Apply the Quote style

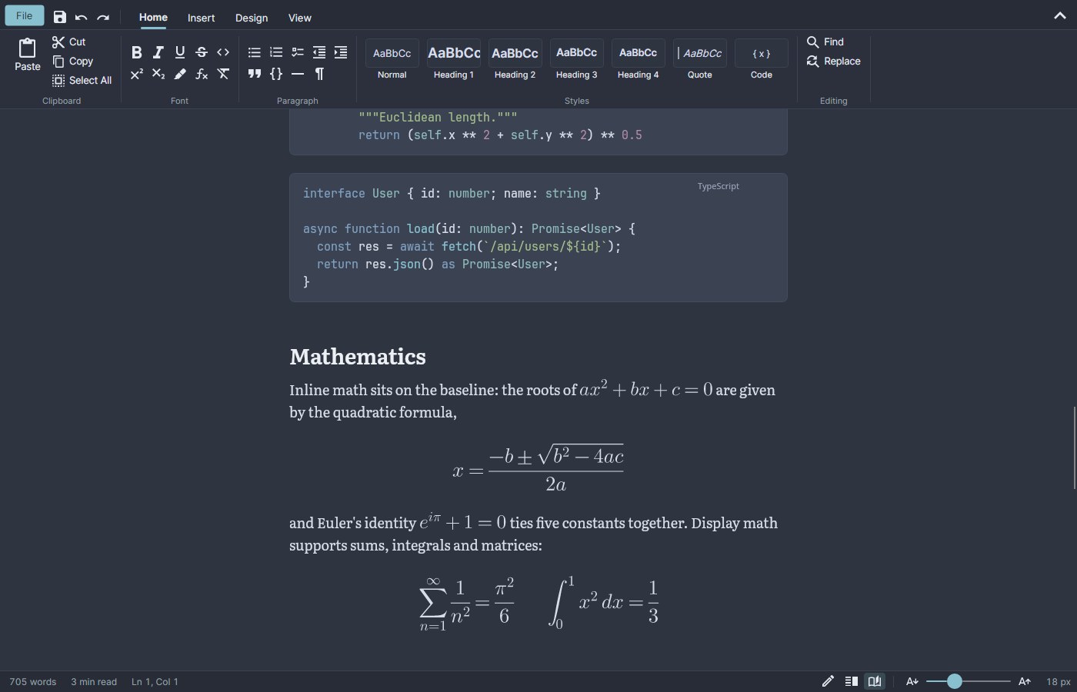point(700,61)
